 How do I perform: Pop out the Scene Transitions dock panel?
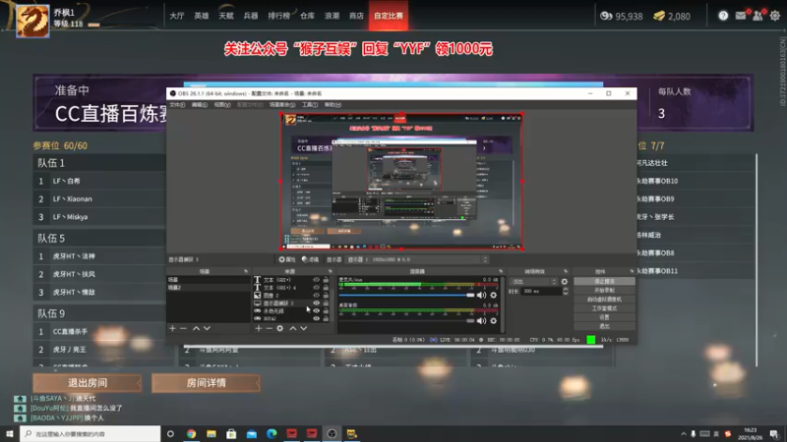coord(566,271)
